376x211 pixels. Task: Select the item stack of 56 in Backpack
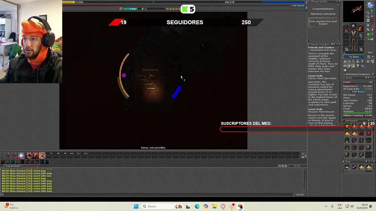coord(361,155)
